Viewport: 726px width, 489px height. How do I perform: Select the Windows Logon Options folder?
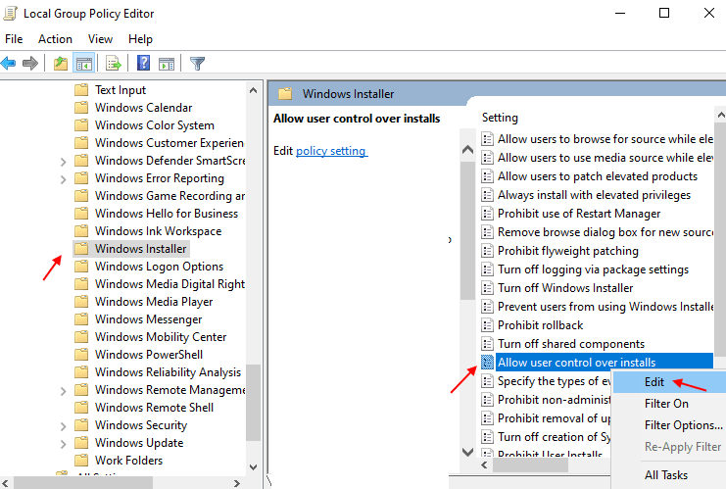[x=159, y=267]
